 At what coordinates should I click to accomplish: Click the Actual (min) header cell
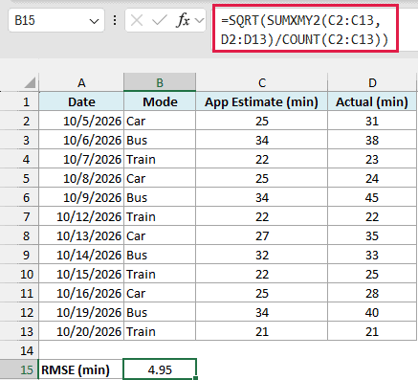click(372, 101)
